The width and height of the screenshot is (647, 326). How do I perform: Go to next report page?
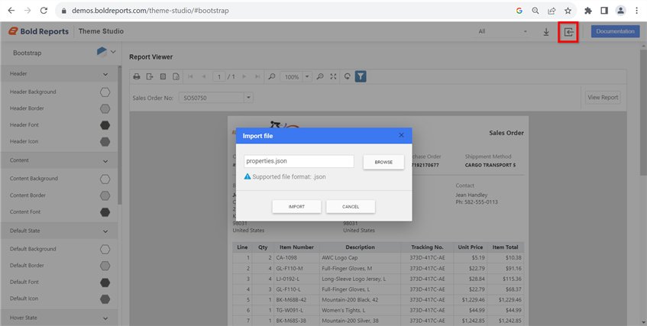244,76
